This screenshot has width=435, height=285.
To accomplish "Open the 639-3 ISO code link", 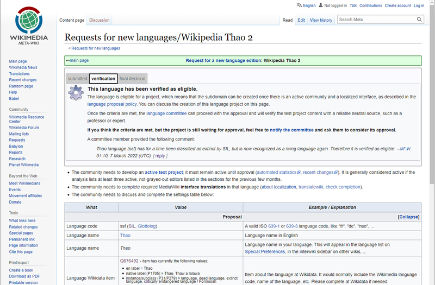I will (292, 226).
